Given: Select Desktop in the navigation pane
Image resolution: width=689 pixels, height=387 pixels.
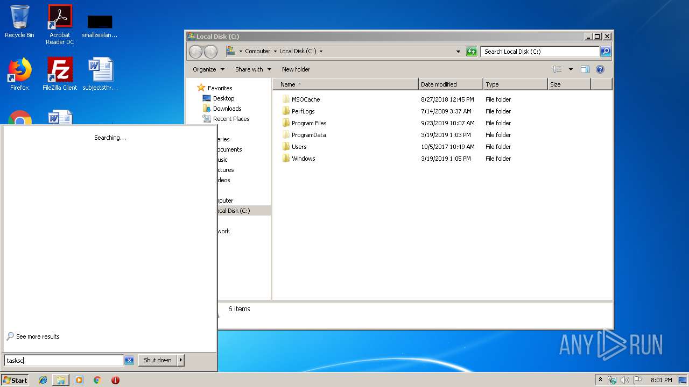Looking at the screenshot, I should [x=223, y=98].
